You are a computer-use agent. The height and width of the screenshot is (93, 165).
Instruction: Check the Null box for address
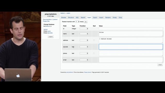(94, 40)
